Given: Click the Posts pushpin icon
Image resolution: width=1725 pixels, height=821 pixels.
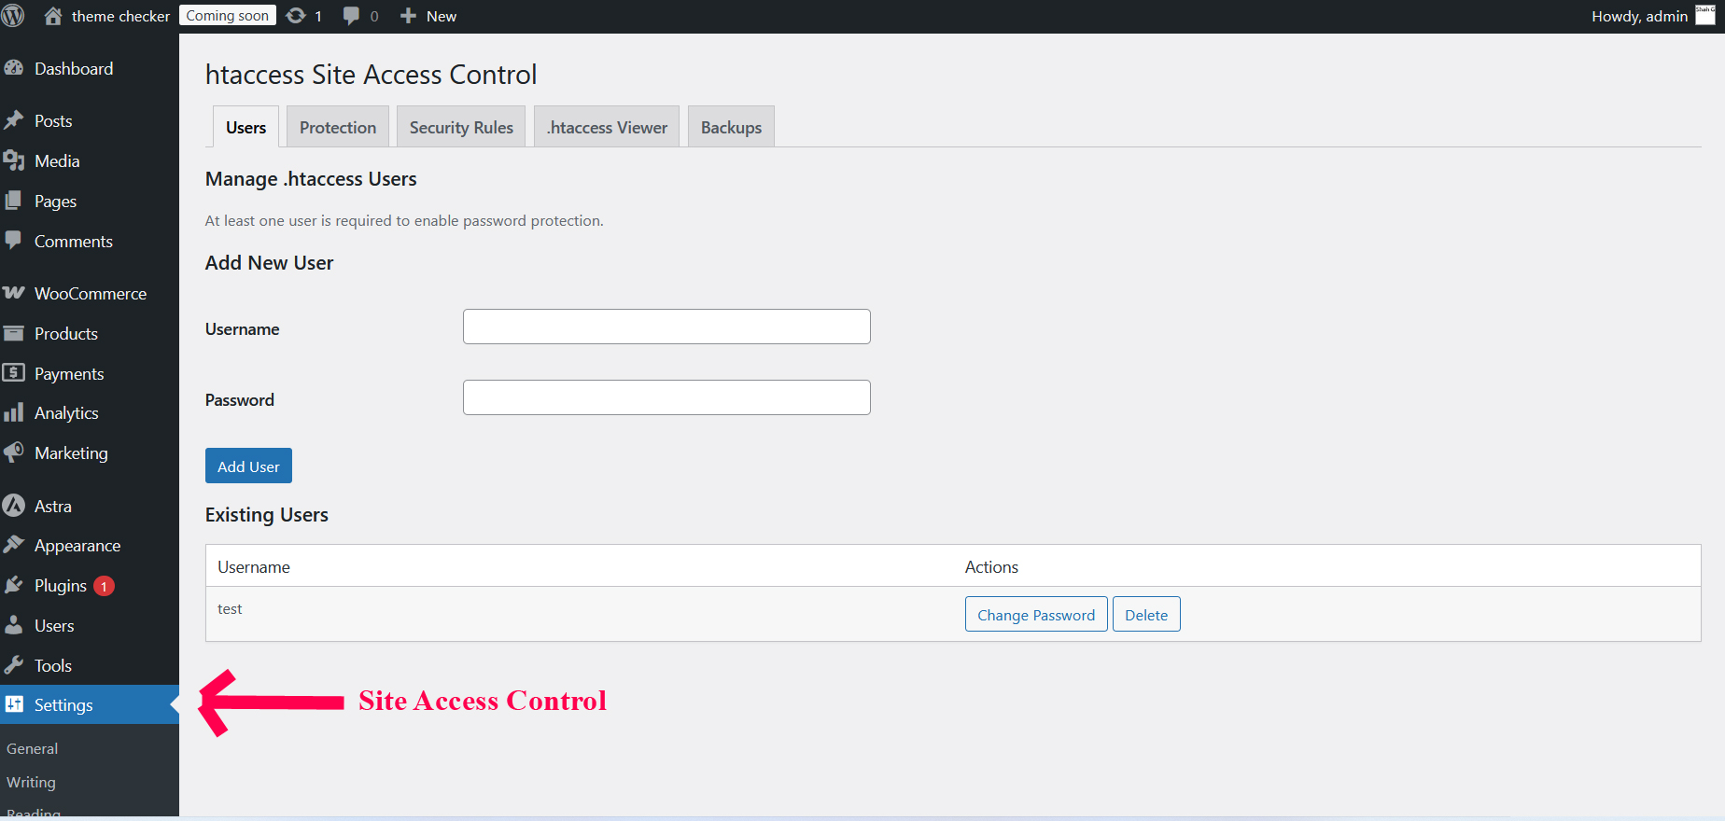Looking at the screenshot, I should [x=14, y=120].
